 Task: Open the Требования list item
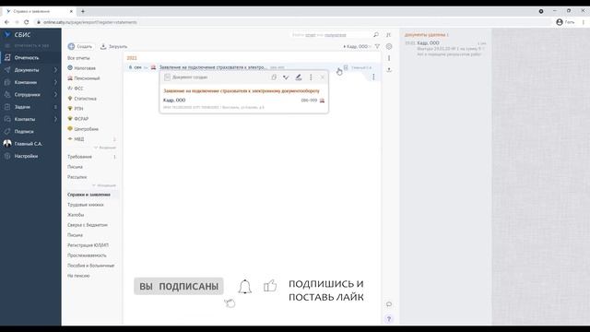tap(79, 157)
